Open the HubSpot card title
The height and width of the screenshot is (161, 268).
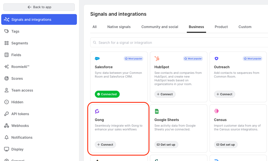162,67
